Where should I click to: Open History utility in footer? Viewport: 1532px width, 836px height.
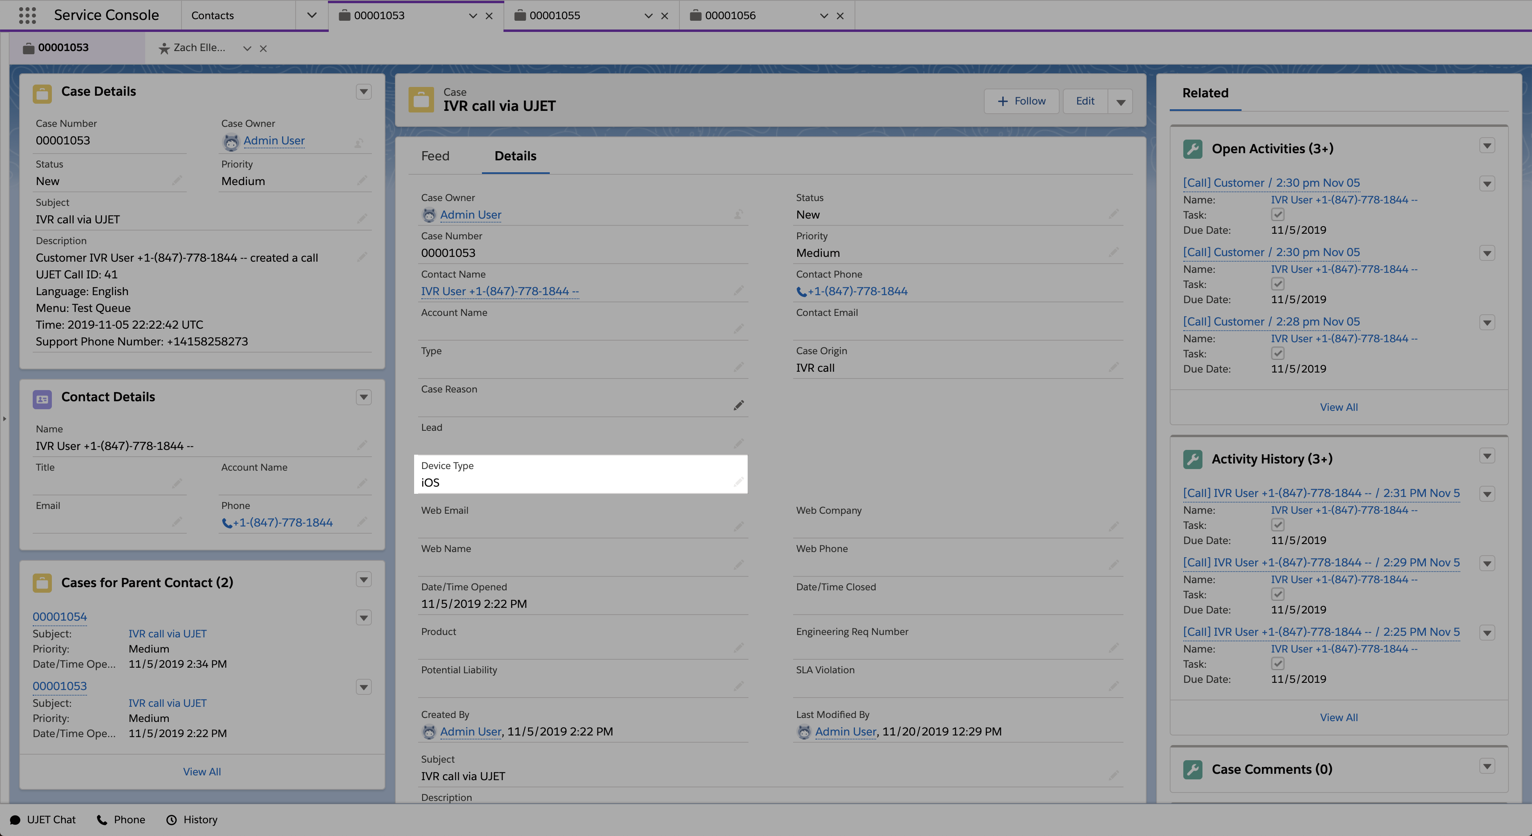point(191,819)
